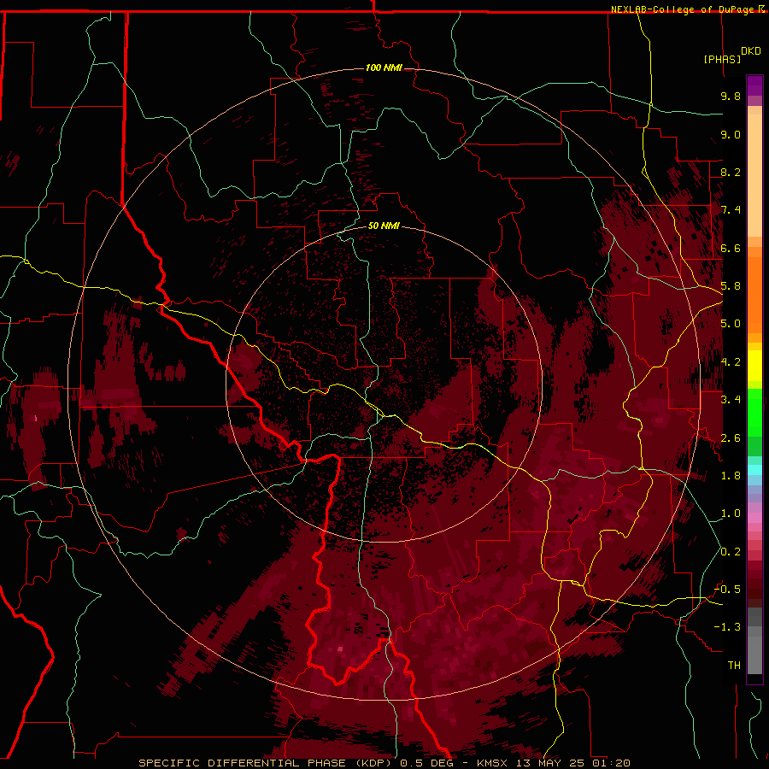This screenshot has width=769, height=769.
Task: Click the -1.3 legend value
Action: (x=728, y=627)
